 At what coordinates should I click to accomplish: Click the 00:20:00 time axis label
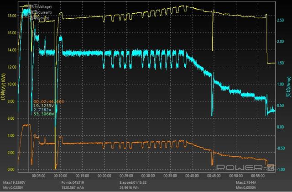[x=104, y=176]
